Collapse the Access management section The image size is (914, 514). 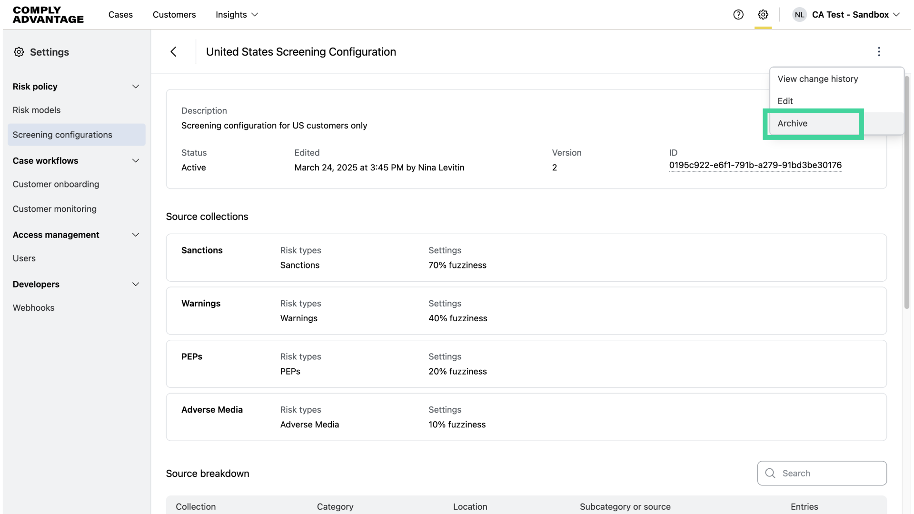coord(136,235)
